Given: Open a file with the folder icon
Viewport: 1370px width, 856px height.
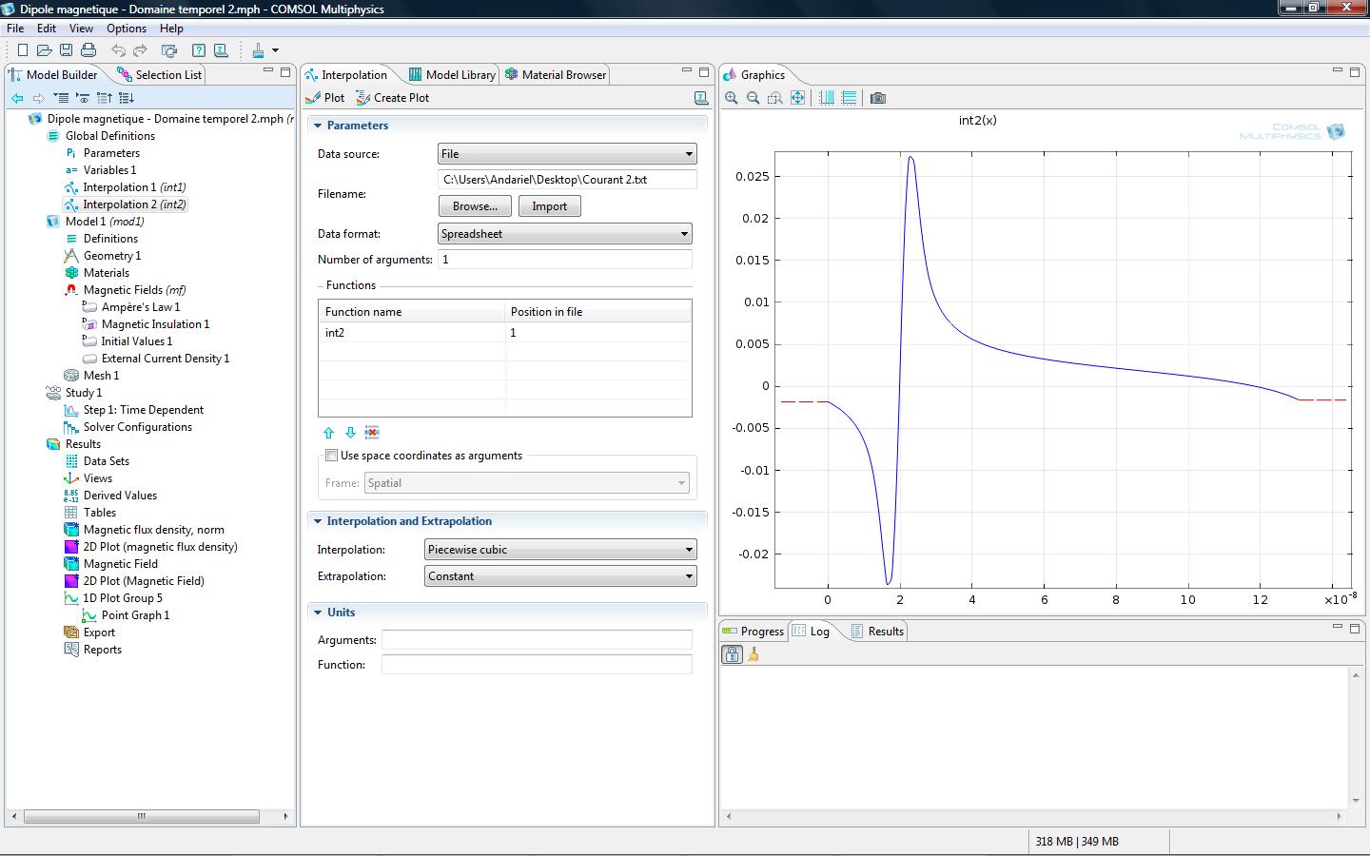Looking at the screenshot, I should [44, 50].
